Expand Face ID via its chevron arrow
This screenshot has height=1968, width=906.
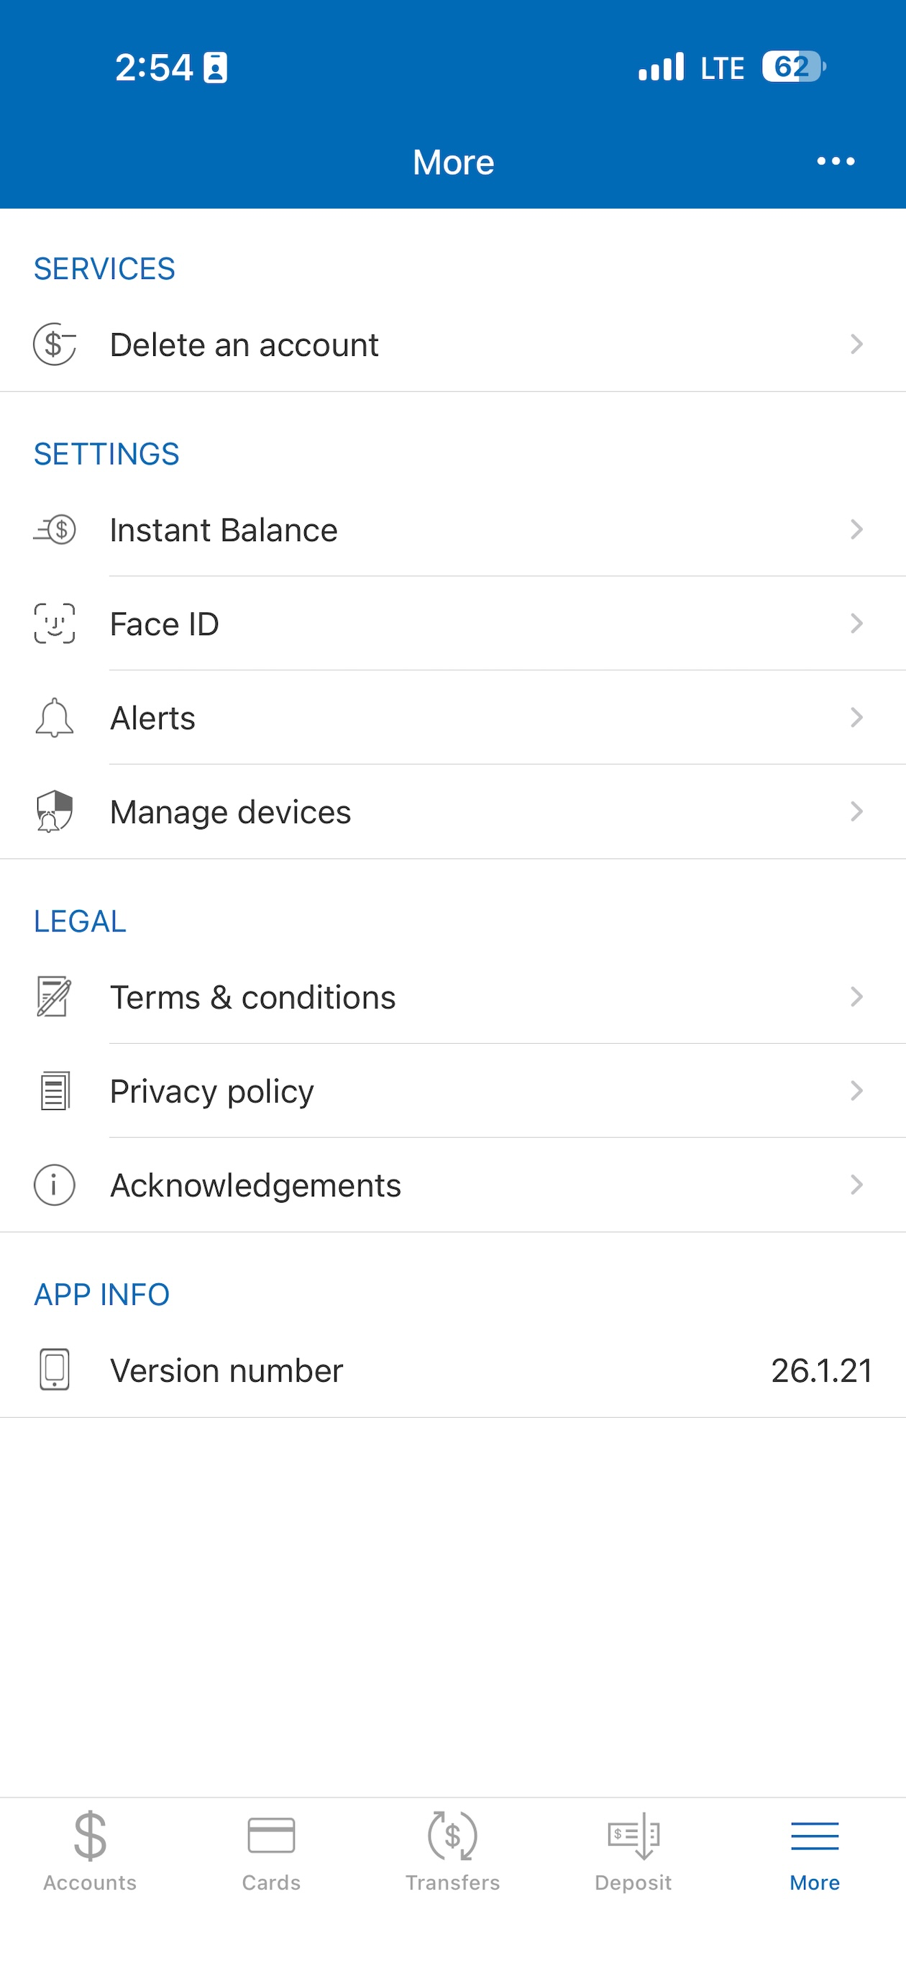point(856,624)
